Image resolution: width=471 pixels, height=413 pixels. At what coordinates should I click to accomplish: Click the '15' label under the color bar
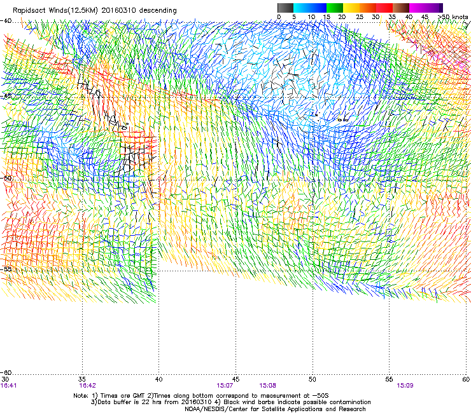coord(327,17)
